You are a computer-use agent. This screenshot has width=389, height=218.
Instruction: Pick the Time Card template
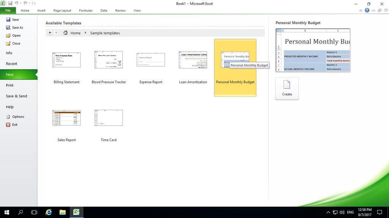point(109,126)
